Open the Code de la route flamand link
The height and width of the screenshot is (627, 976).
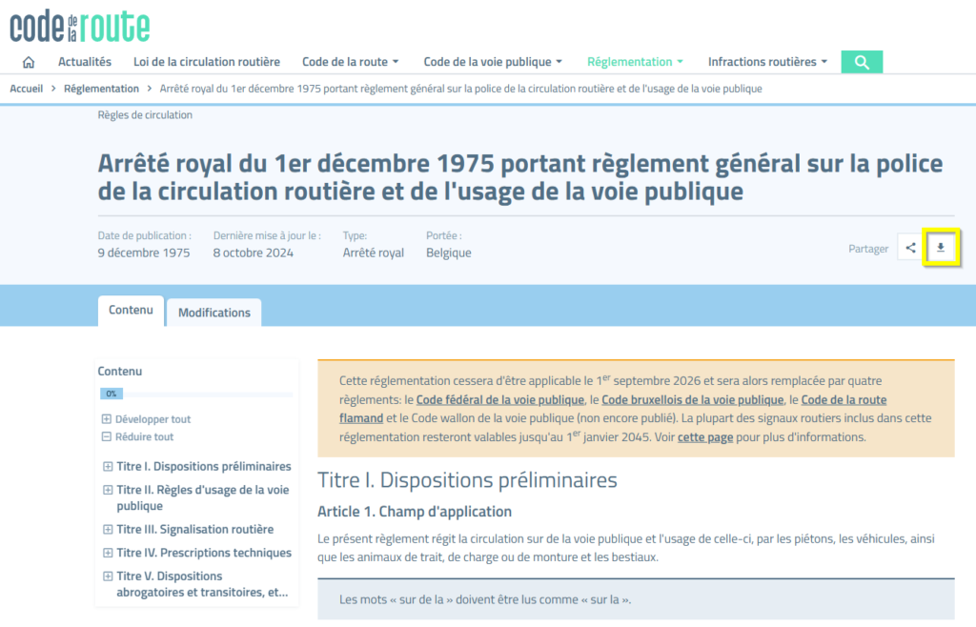(x=844, y=400)
